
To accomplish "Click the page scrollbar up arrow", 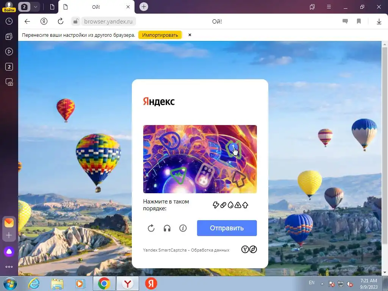I will (x=385, y=44).
